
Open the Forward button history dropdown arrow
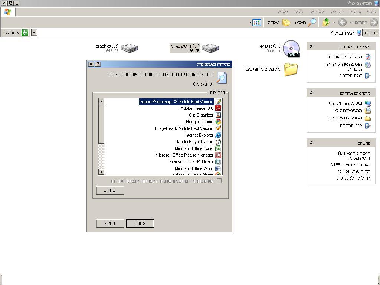[x=334, y=23]
